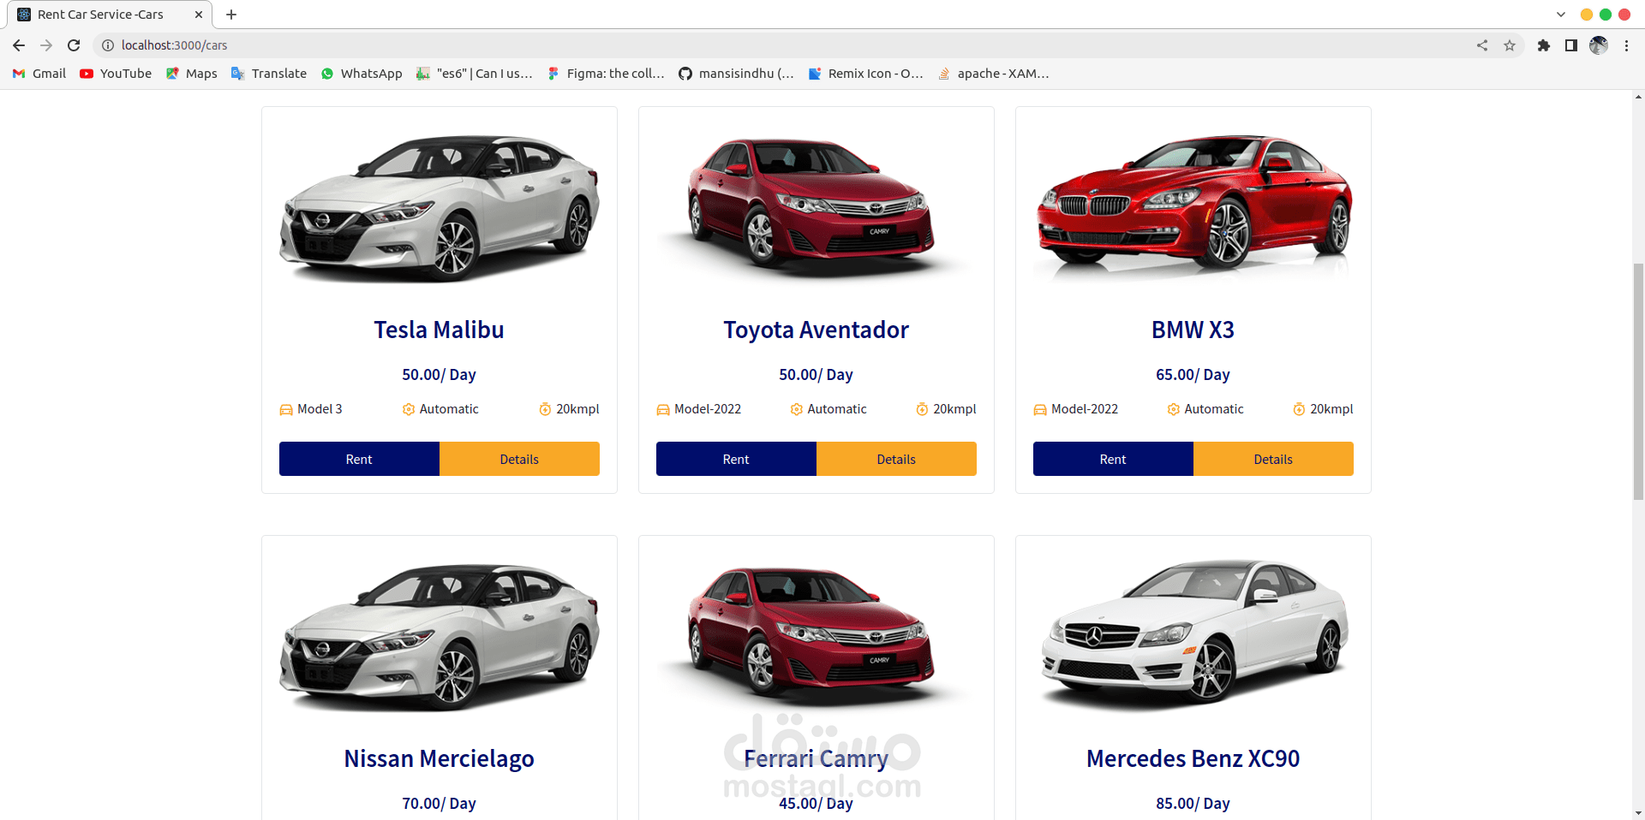Expand the tab search chevron

(x=1561, y=15)
